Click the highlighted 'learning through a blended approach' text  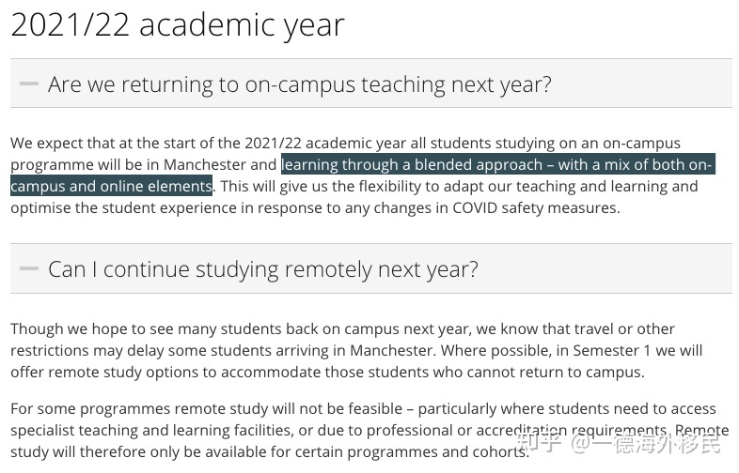tap(412, 165)
